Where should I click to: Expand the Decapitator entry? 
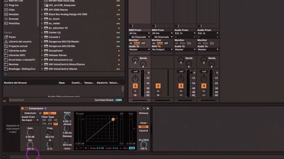42,51
